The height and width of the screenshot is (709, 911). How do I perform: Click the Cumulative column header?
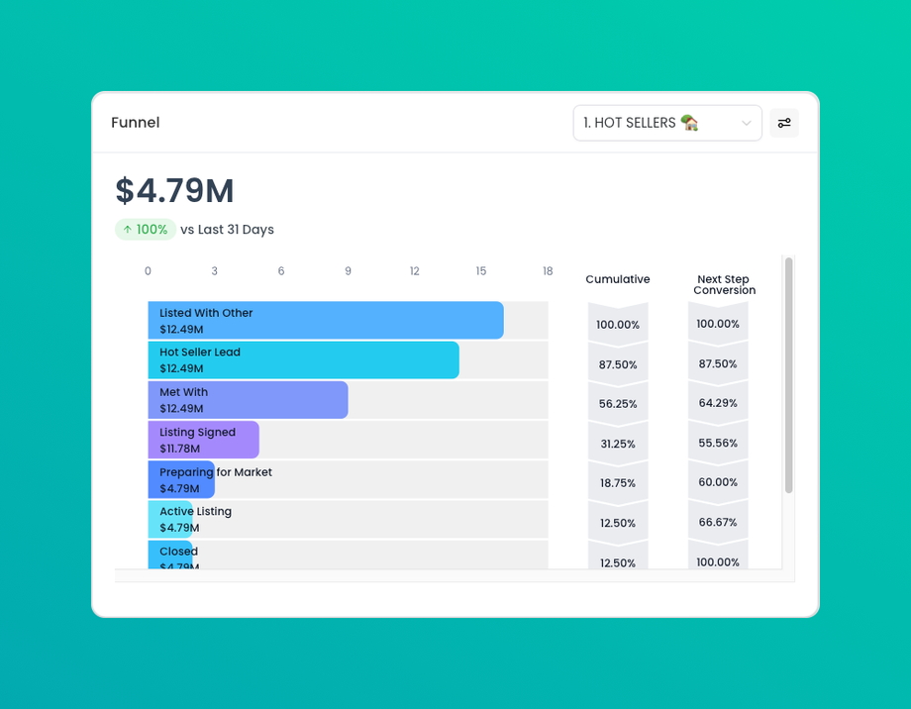[x=618, y=279]
